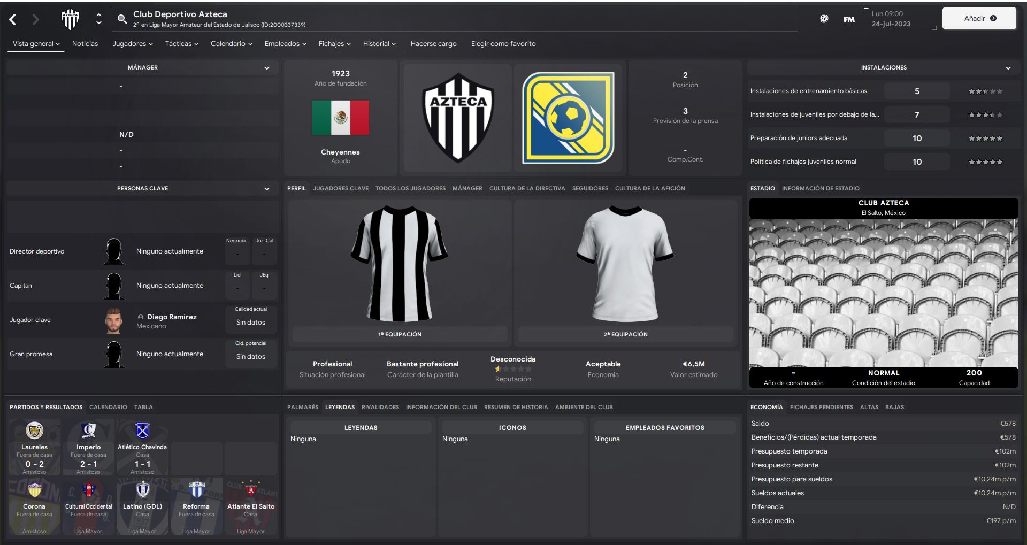Open the Vista general dropdown

tap(36, 44)
